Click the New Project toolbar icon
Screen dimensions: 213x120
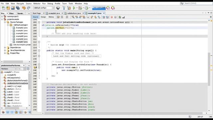click(8, 8)
